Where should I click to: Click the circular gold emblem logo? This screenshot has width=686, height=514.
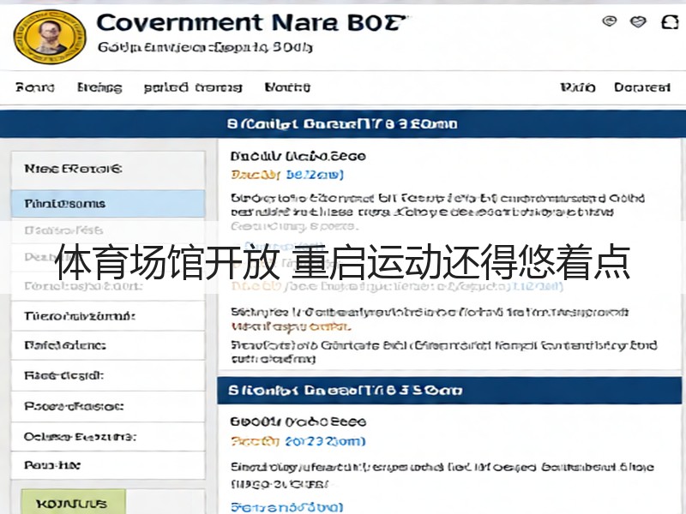pyautogui.click(x=50, y=37)
